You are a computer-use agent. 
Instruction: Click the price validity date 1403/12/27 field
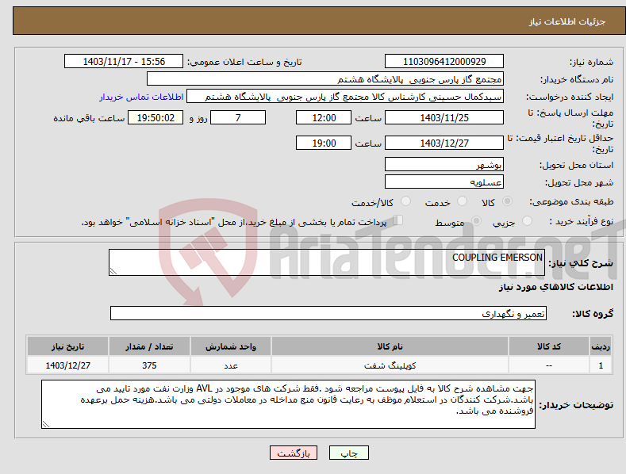[x=444, y=143]
